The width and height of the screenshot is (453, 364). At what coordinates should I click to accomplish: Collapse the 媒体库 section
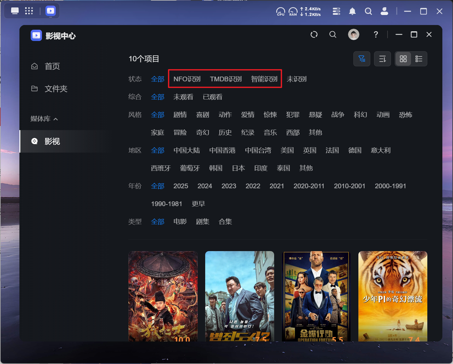coord(44,119)
